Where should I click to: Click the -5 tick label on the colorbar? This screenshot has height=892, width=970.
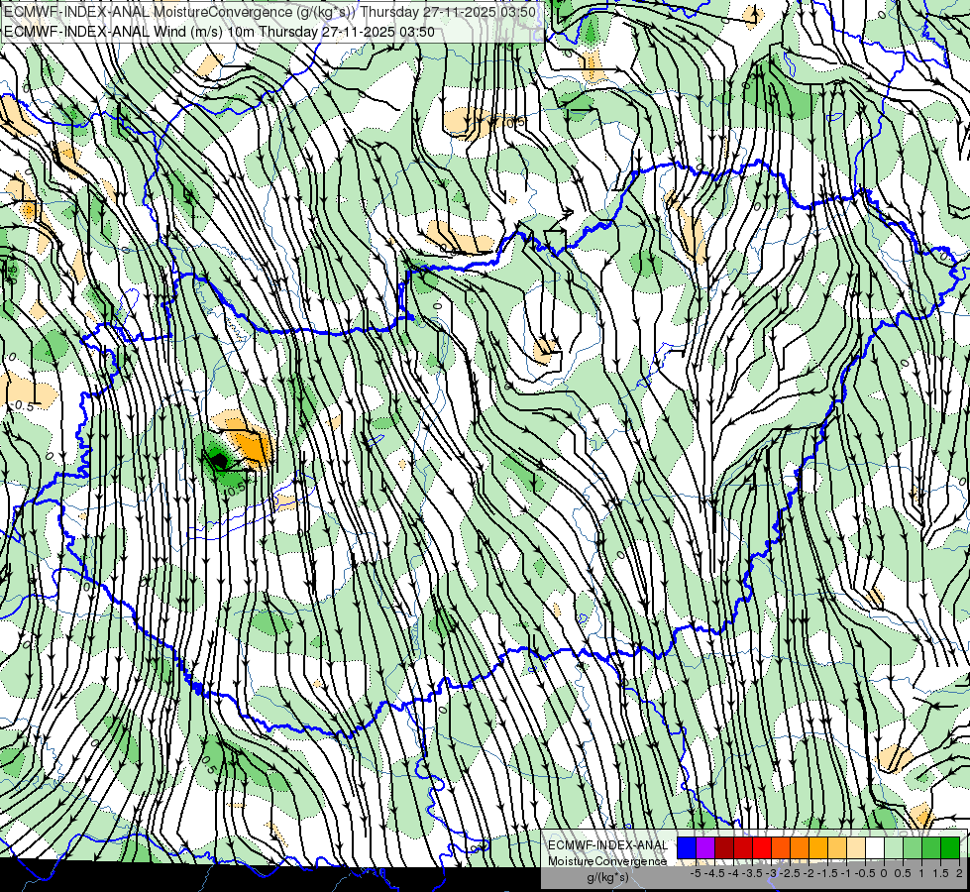click(696, 873)
